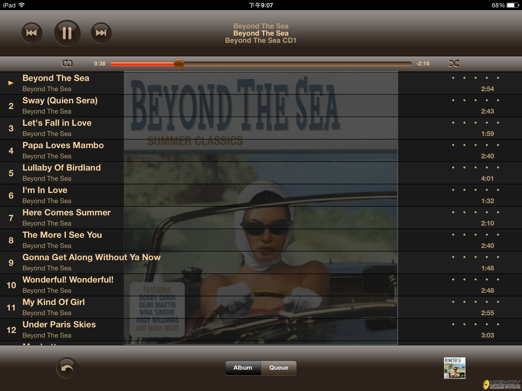Play track Let's Fall in Love
The width and height of the screenshot is (522, 391).
(261, 128)
